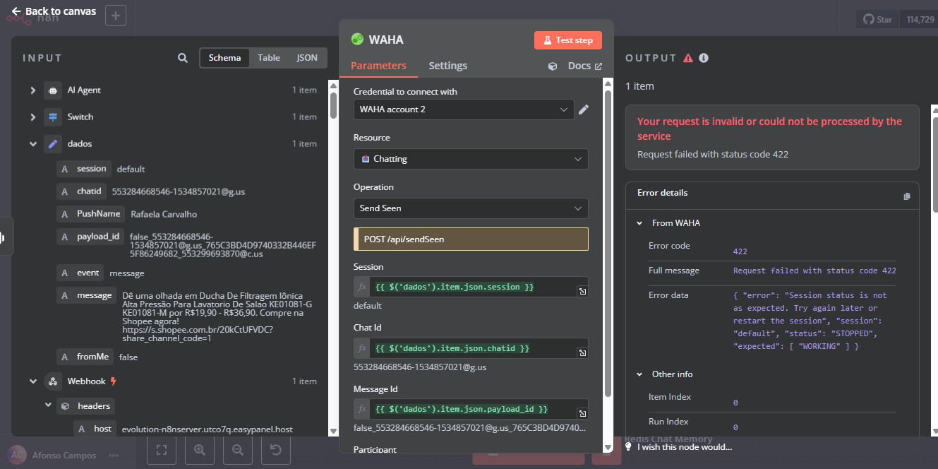
Task: Click the Switch node icon
Action: (52, 117)
